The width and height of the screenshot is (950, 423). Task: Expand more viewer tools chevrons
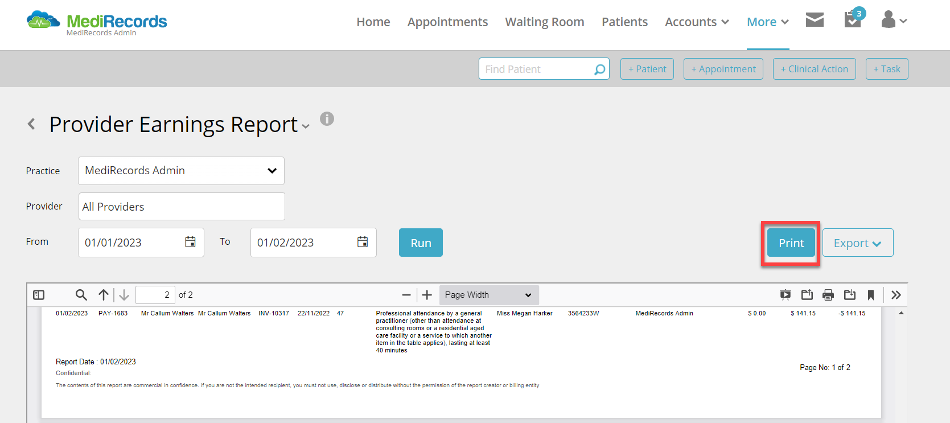tap(896, 295)
